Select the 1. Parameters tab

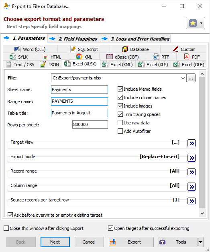(x=24, y=38)
